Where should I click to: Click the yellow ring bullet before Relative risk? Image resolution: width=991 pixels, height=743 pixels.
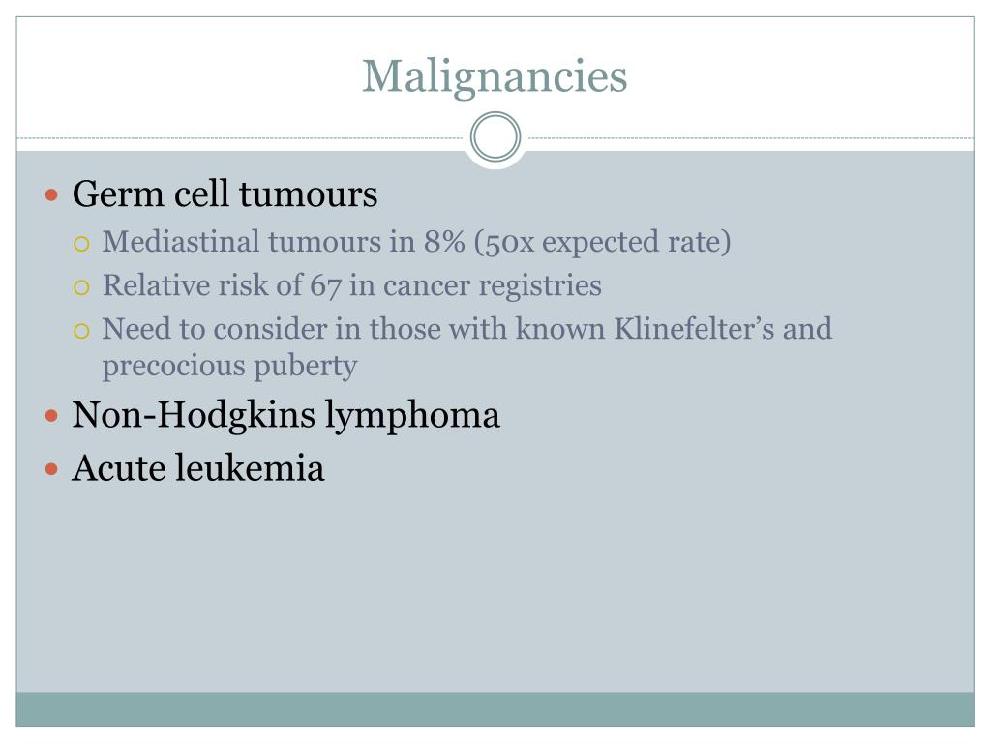click(x=81, y=287)
